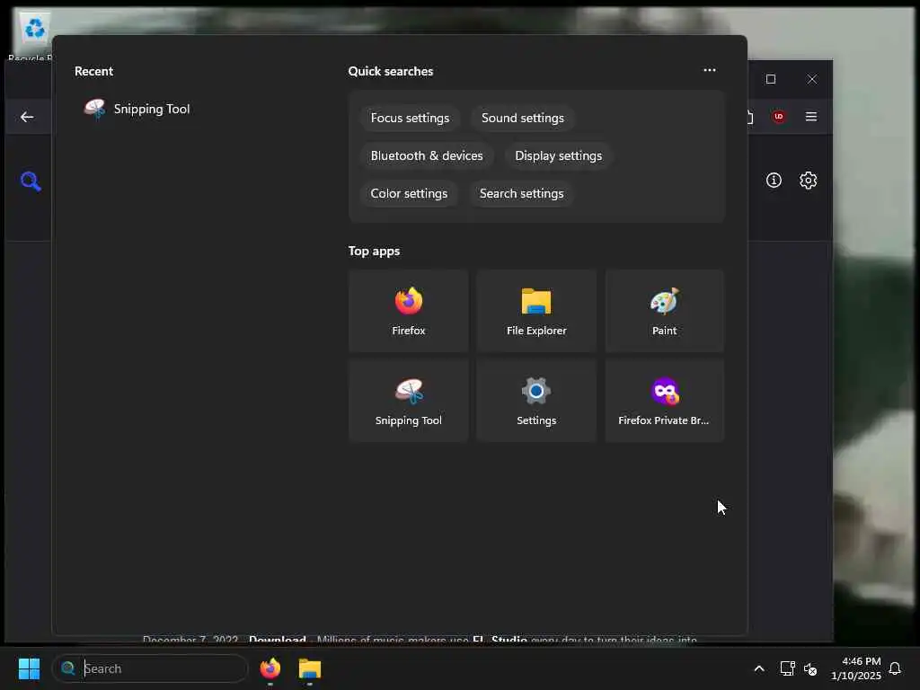
Task: Open Firefox hamburger menu
Action: (811, 116)
